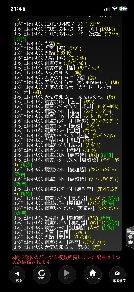Screen dimensions: 134x292
Task: Select 鋼翼マフラー【裏超越】 row
Action: [x=64, y=204]
